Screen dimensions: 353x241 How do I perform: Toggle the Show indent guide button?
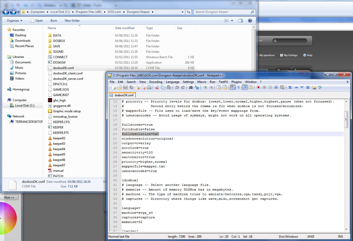(245, 88)
